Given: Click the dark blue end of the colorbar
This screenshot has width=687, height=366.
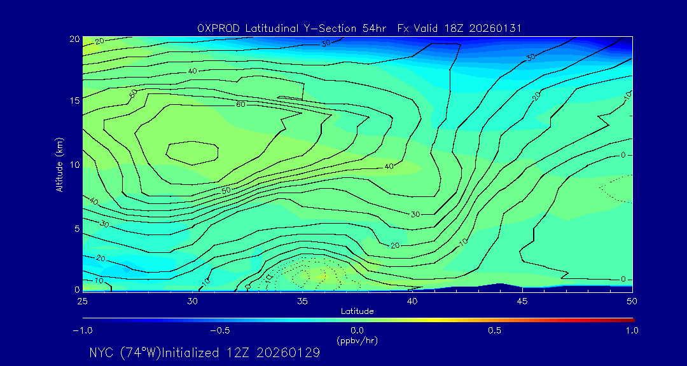Looking at the screenshot, I should pos(87,319).
